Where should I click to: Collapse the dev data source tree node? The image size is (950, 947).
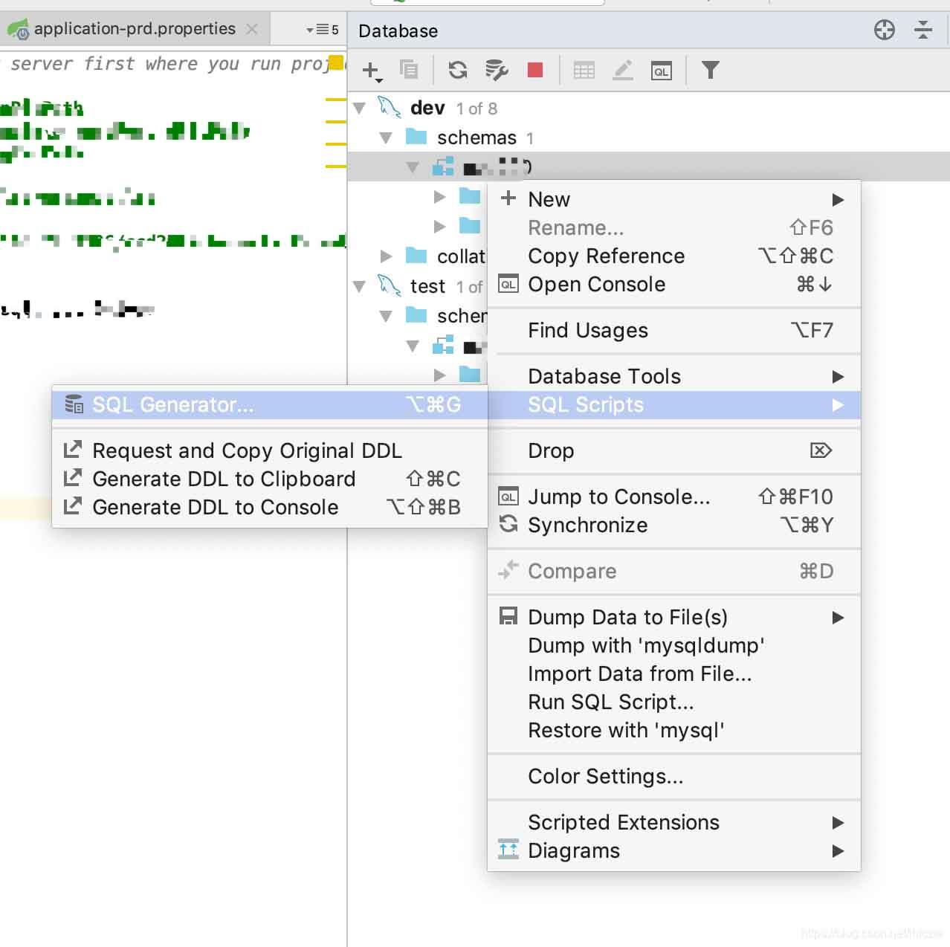[360, 109]
